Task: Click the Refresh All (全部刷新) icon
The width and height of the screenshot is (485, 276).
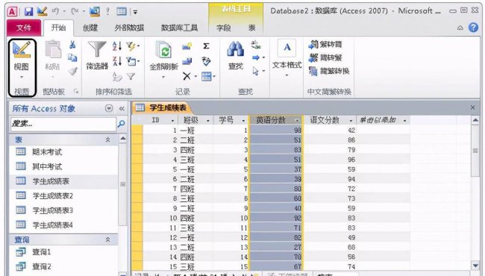Action: tap(163, 50)
